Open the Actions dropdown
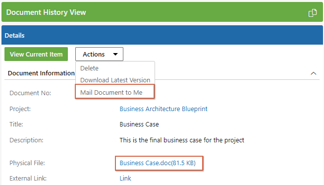The height and width of the screenshot is (185, 324). (99, 54)
